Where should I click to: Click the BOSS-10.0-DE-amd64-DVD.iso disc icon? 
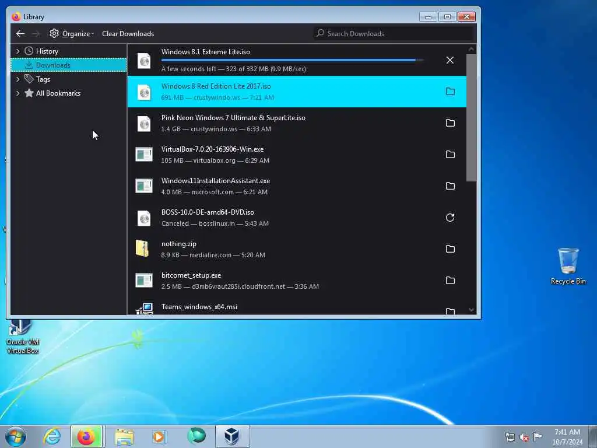(x=144, y=218)
